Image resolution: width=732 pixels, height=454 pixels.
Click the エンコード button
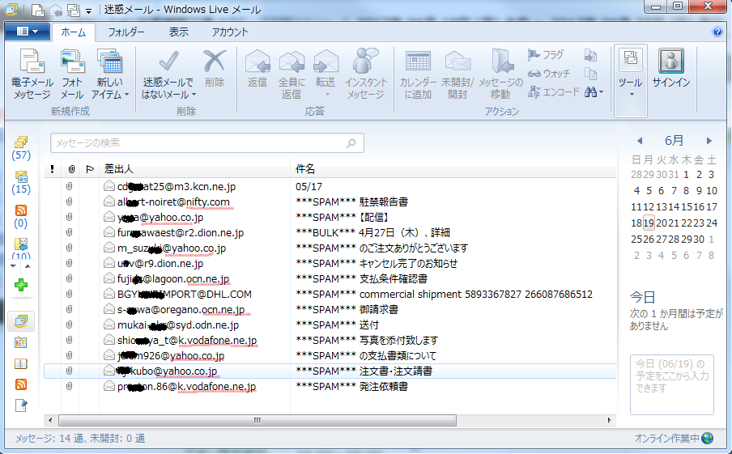(553, 92)
